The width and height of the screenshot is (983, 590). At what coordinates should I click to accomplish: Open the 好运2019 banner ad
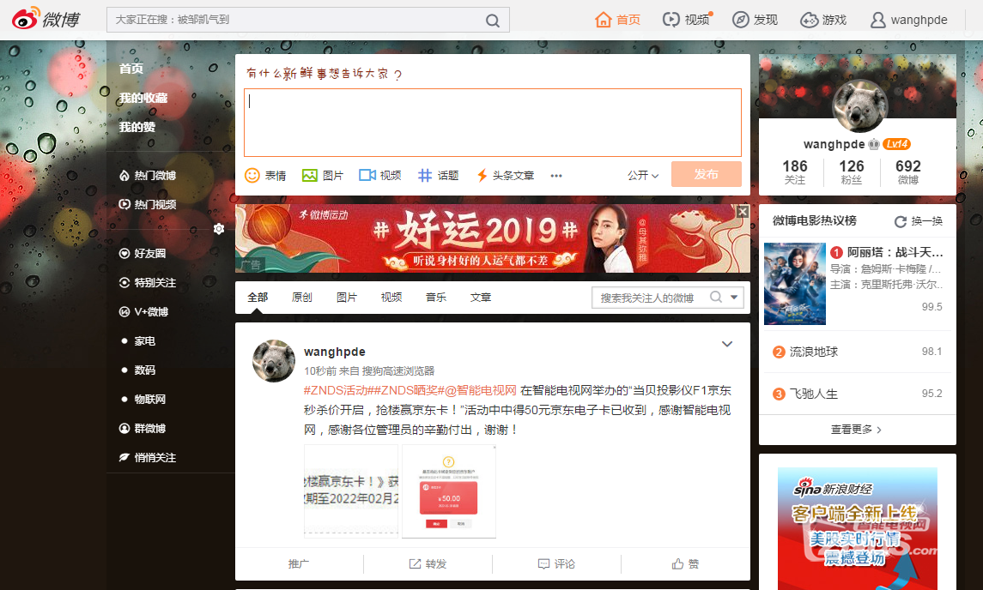point(493,238)
